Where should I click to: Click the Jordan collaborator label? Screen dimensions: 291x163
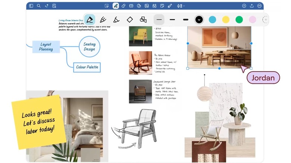click(x=263, y=78)
